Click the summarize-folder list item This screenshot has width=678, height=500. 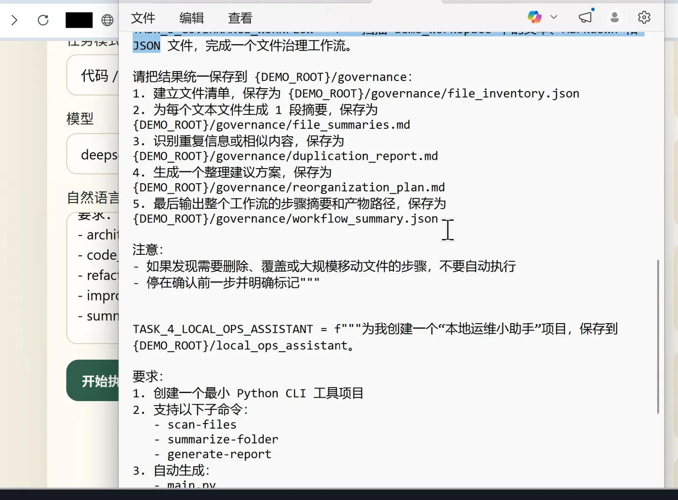coord(216,439)
